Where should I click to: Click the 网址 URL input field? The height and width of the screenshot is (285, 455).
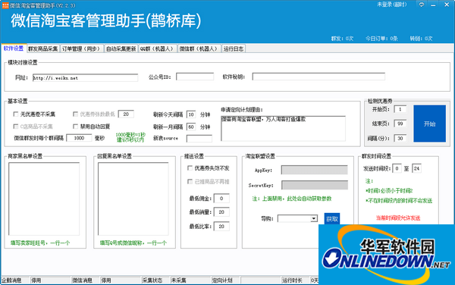pyautogui.click(x=85, y=78)
